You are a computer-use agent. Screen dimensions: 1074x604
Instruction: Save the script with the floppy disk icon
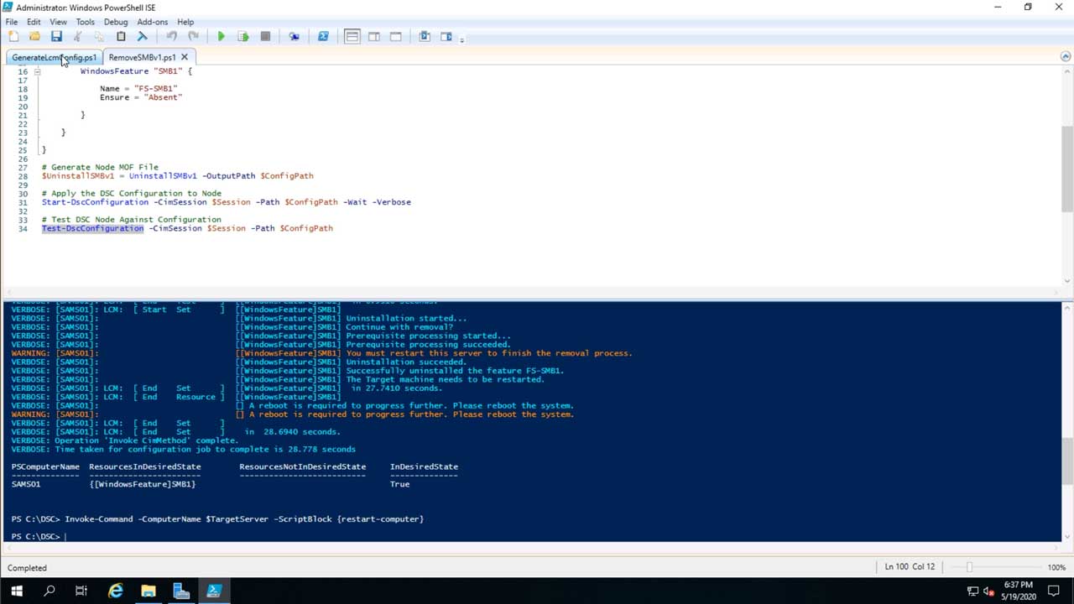tap(56, 37)
